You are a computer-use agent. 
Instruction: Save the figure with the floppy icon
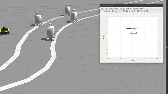point(107,11)
